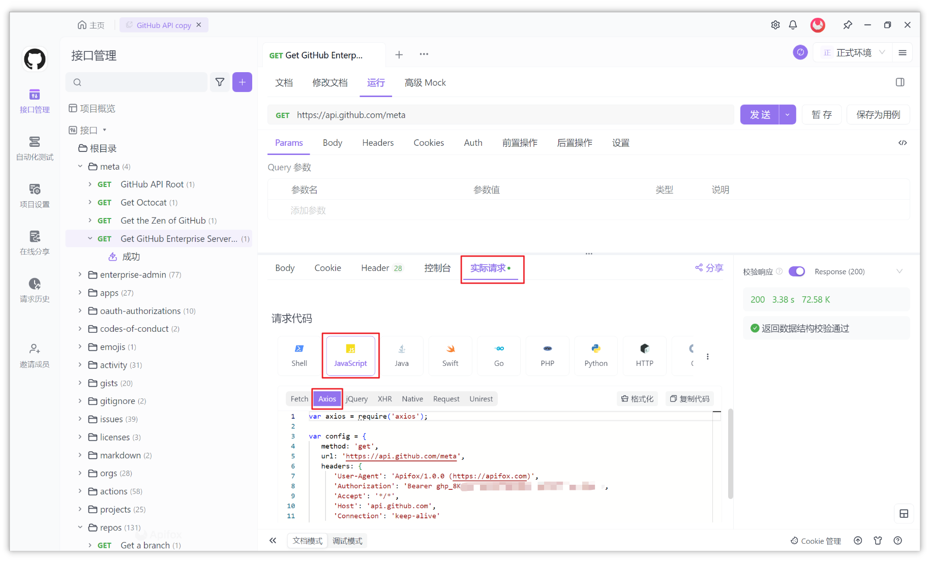
Task: Select the Python code language icon
Action: tap(595, 355)
